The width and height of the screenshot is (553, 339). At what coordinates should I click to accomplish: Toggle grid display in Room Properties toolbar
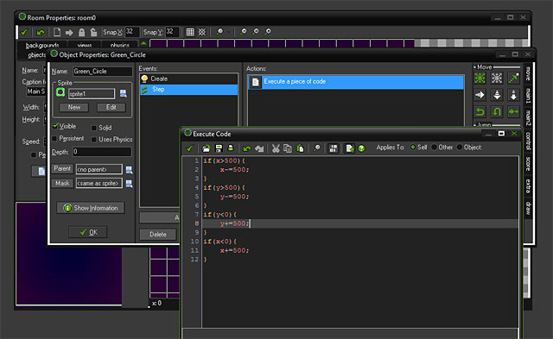point(190,32)
